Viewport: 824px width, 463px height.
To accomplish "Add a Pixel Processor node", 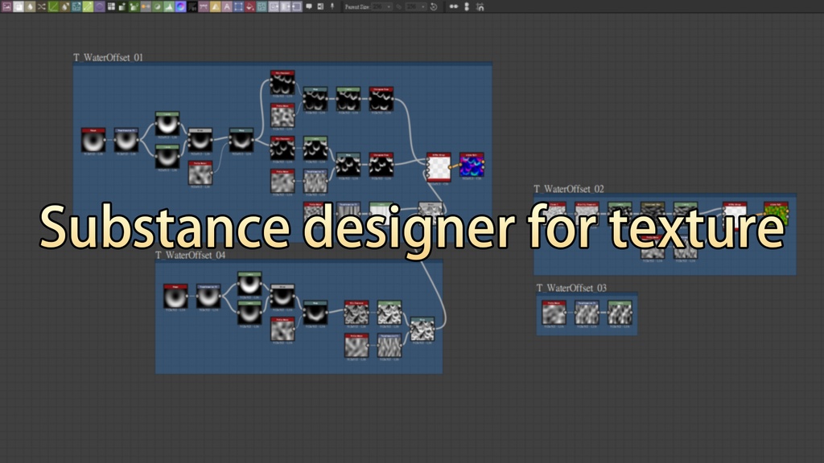I will click(192, 6).
